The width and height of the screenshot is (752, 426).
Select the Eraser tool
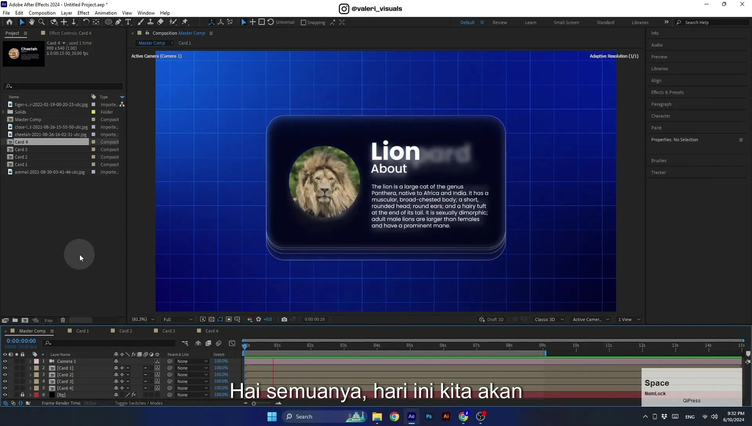[x=160, y=22]
